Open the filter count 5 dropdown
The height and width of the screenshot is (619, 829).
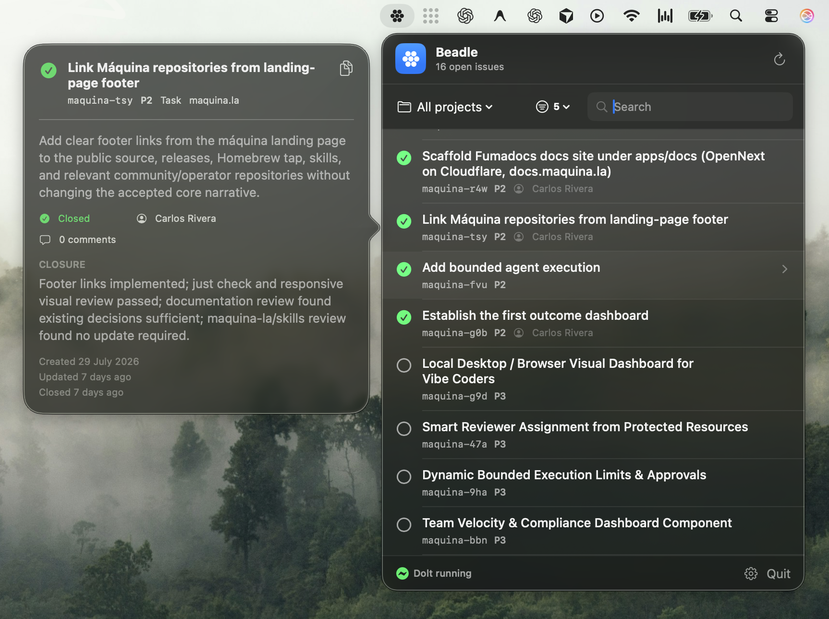(553, 107)
